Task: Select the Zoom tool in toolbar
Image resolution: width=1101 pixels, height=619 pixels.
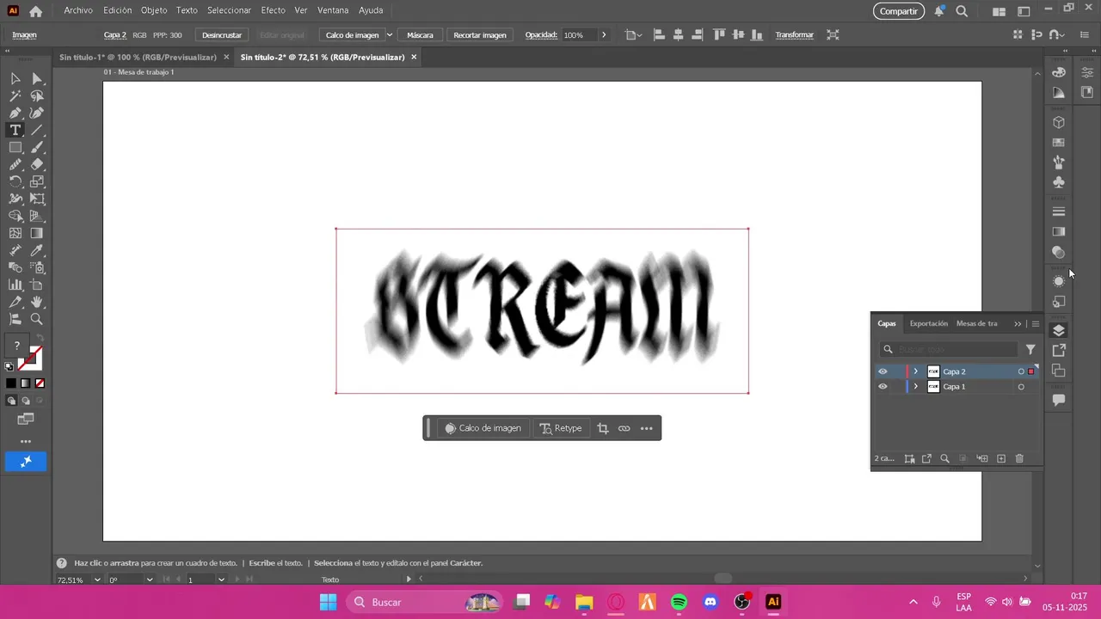Action: click(37, 319)
